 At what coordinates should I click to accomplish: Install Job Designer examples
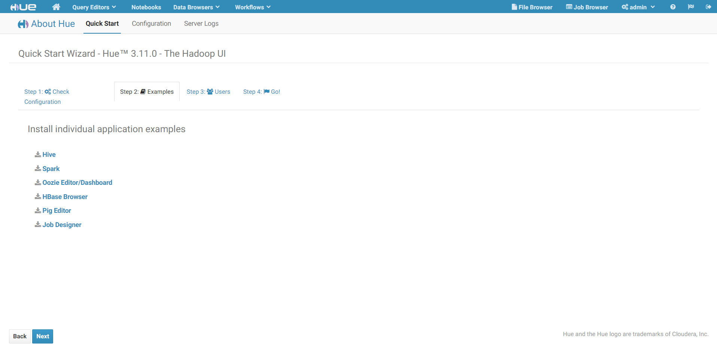click(x=62, y=224)
